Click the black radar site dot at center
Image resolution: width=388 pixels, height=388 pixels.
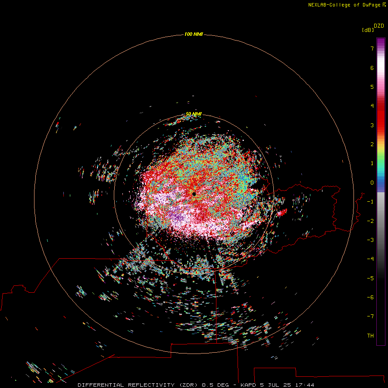click(194, 194)
